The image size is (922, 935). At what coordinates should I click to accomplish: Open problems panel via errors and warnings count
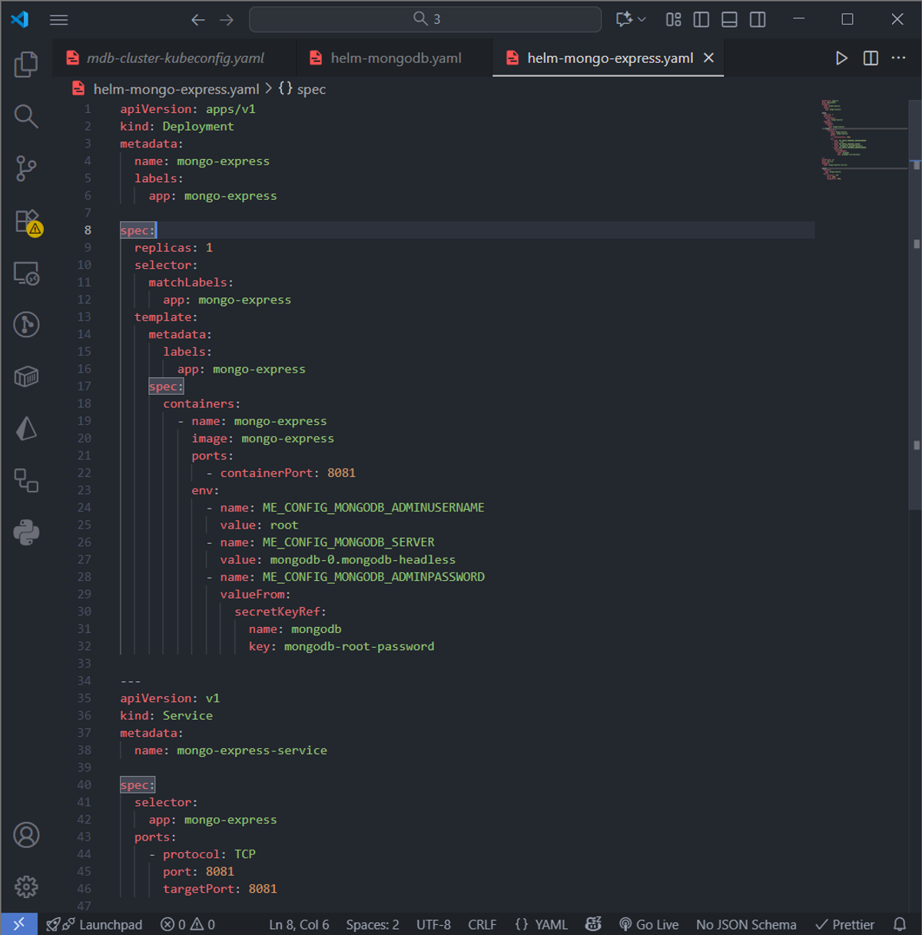(187, 924)
